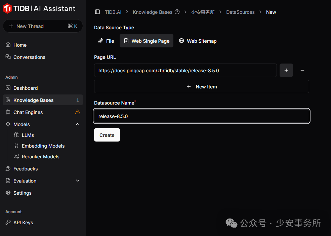The width and height of the screenshot is (331, 236).
Task: Add URL with plus button beside Page URL
Action: tap(286, 70)
